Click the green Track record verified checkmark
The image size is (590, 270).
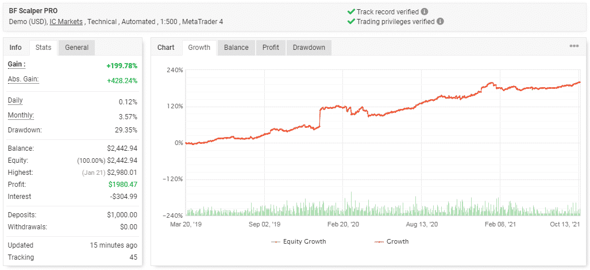(x=351, y=11)
